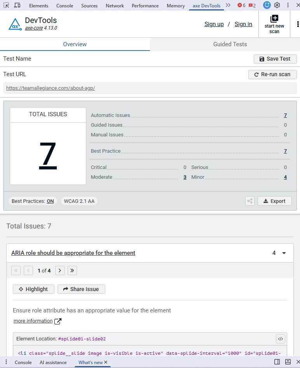Activate the inspect element picker icon
The width and height of the screenshot is (300, 368).
click(x=6, y=5)
